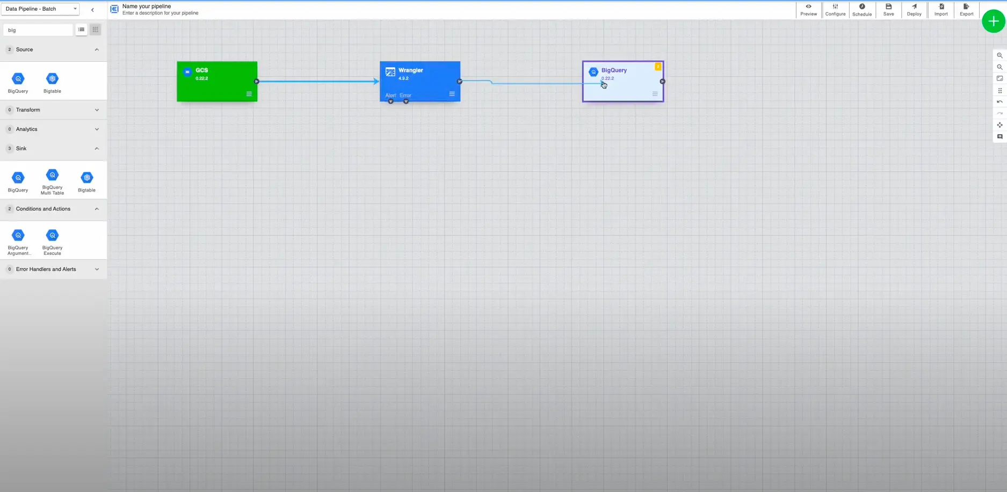Deploy the pipeline
Screen dimensions: 1007x492
point(914,10)
